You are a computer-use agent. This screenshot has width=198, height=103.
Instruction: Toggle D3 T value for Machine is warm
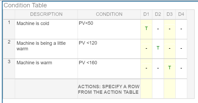(169, 68)
